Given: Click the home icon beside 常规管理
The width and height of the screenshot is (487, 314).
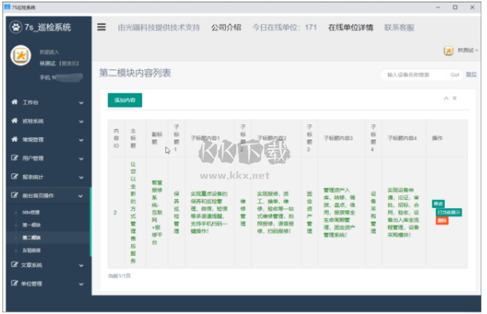Looking at the screenshot, I should (14, 139).
